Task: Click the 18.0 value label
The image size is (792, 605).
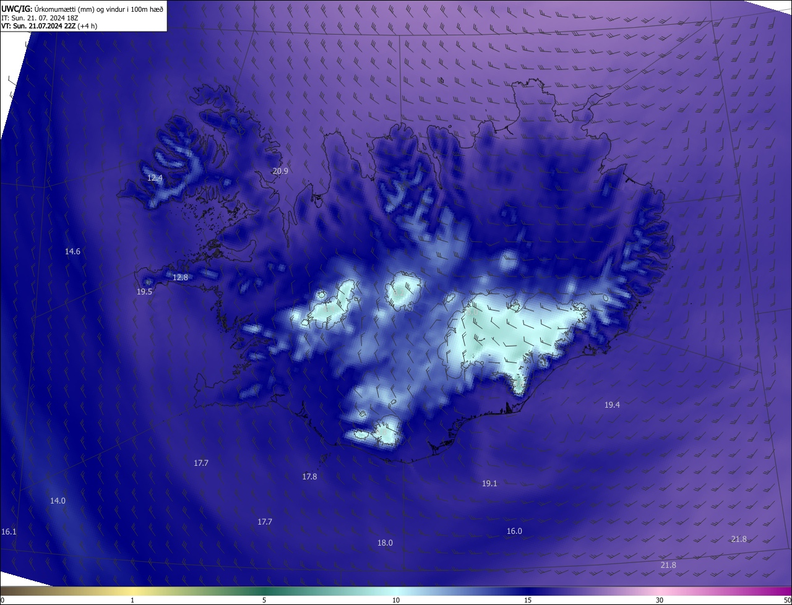Action: pyautogui.click(x=385, y=543)
